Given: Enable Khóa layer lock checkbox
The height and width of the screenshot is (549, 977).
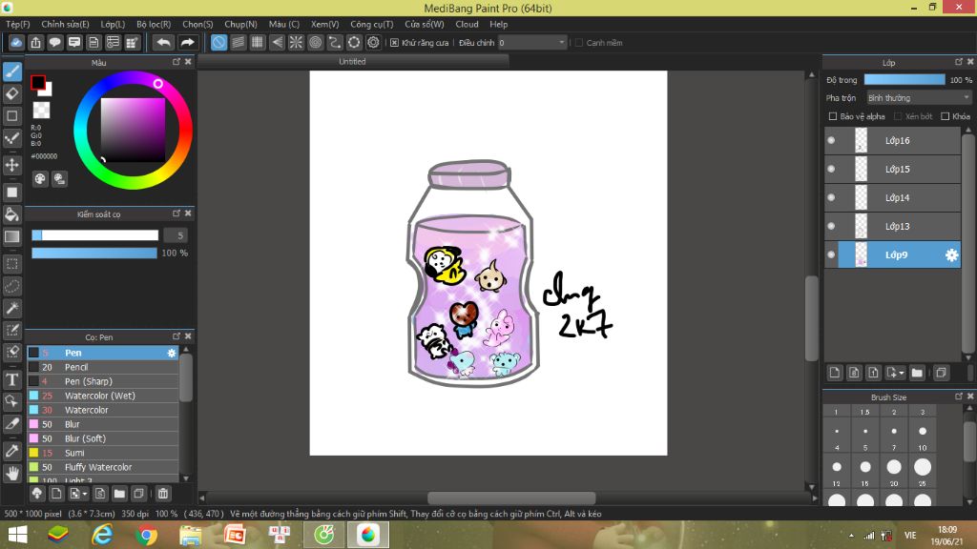Looking at the screenshot, I should 946,116.
